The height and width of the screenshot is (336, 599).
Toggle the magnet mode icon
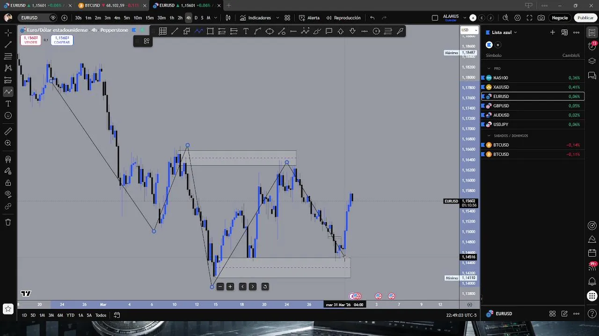(8, 159)
